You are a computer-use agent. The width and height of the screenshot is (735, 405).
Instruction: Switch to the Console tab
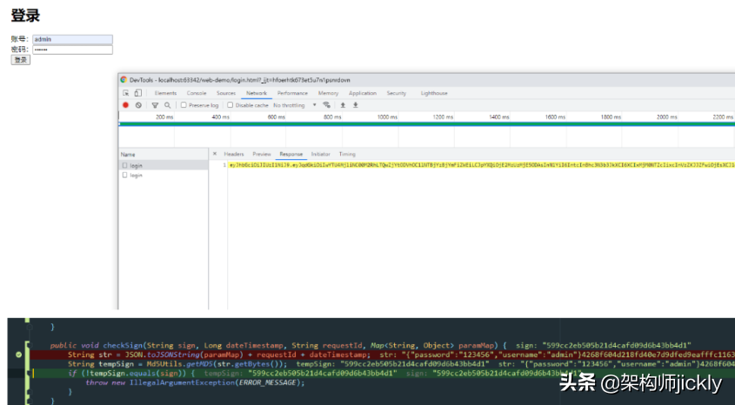coord(197,93)
